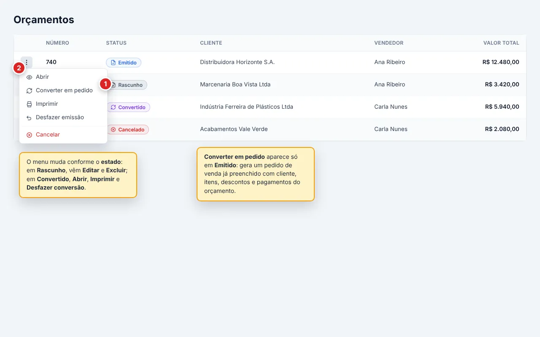The image size is (540, 337).
Task: Sort by the NÚMERO column header
Action: point(57,43)
